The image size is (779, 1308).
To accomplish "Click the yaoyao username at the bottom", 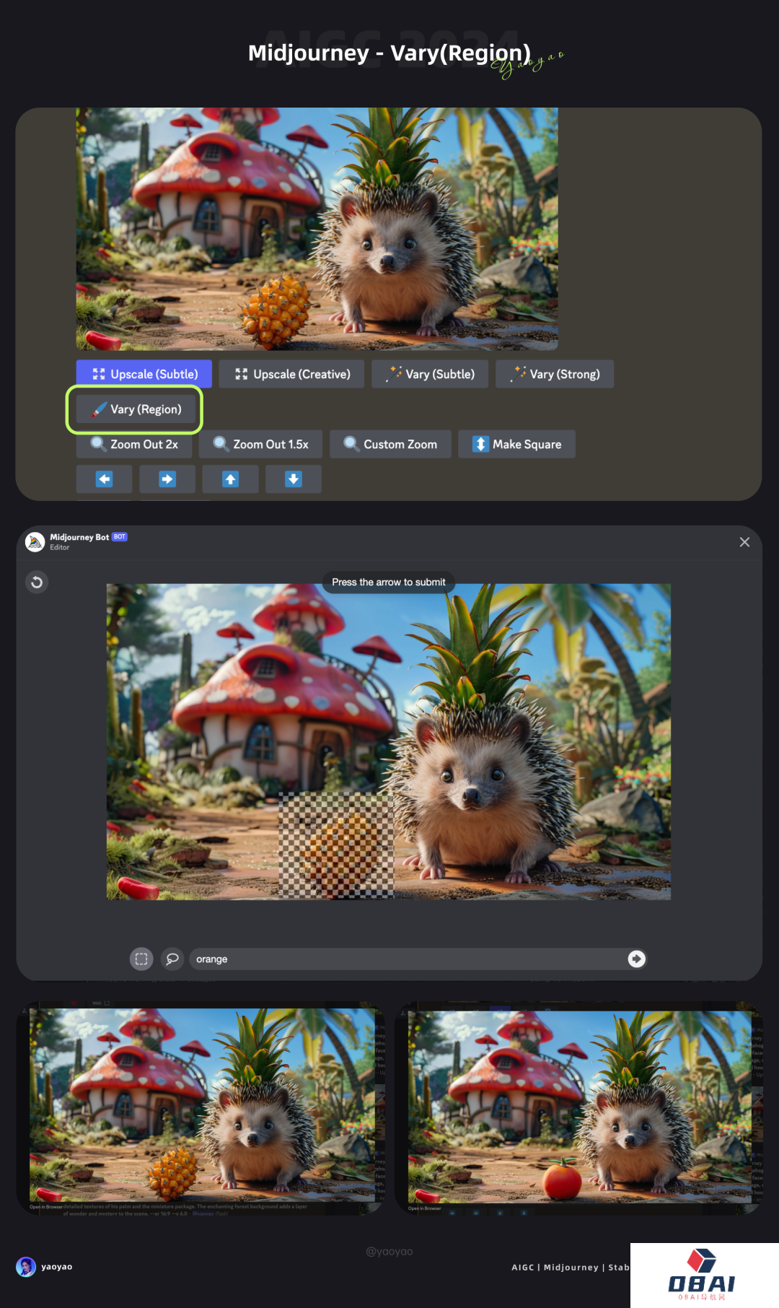I will (x=56, y=1267).
